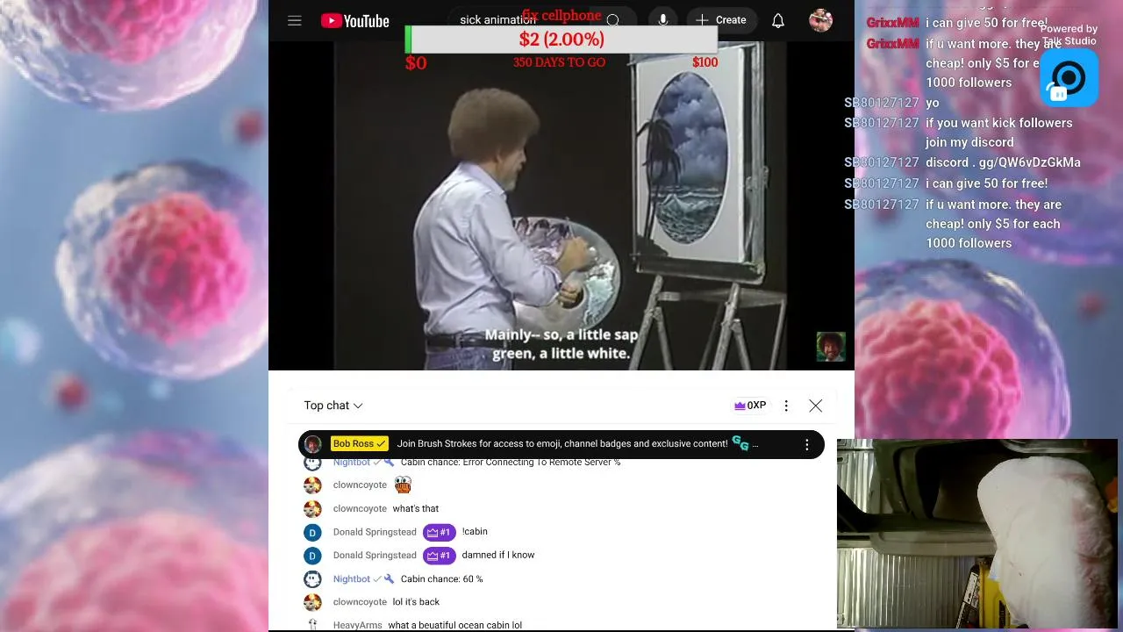Screen dimensions: 1123x632
Task: Click the Bob Ross channel name badge
Action: (x=360, y=444)
